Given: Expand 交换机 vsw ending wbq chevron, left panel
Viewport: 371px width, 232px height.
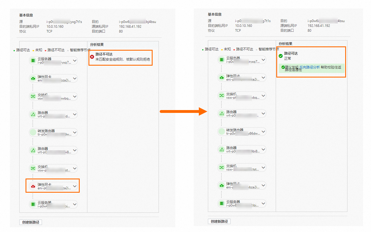Looking at the screenshot, I should pyautogui.click(x=75, y=96).
